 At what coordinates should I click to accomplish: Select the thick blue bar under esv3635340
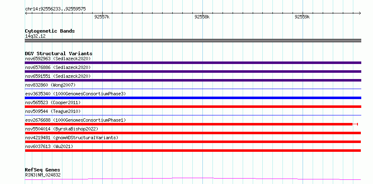pyautogui.click(x=193, y=98)
